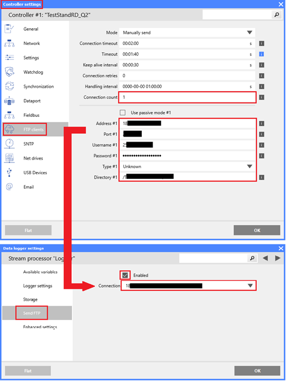
Task: Expand the Connection dropdown in data logger
Action: coord(188,285)
